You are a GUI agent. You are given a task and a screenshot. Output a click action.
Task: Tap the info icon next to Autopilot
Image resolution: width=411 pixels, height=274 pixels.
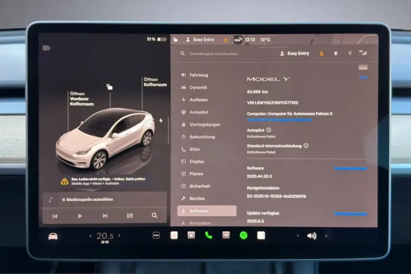point(268,130)
